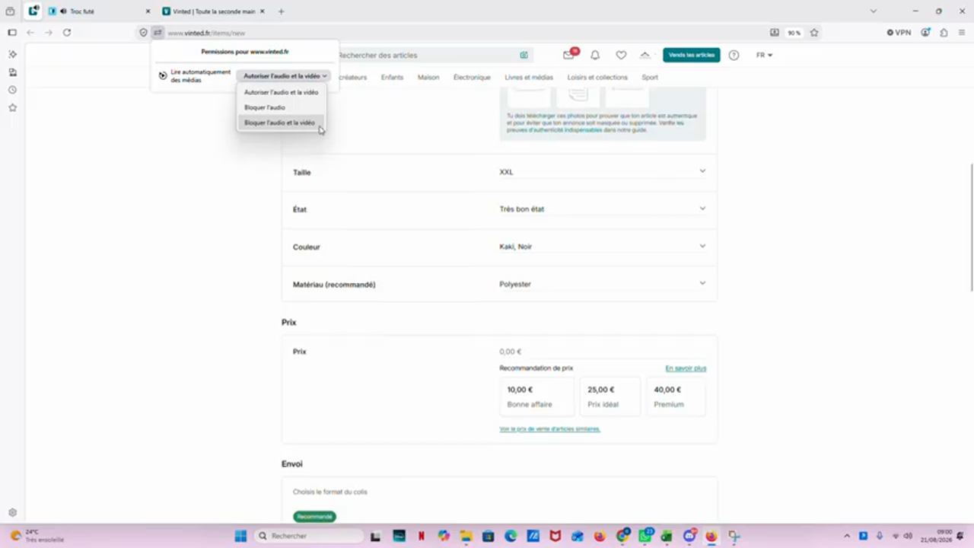
Task: Open the VPN indicator
Action: click(x=899, y=33)
